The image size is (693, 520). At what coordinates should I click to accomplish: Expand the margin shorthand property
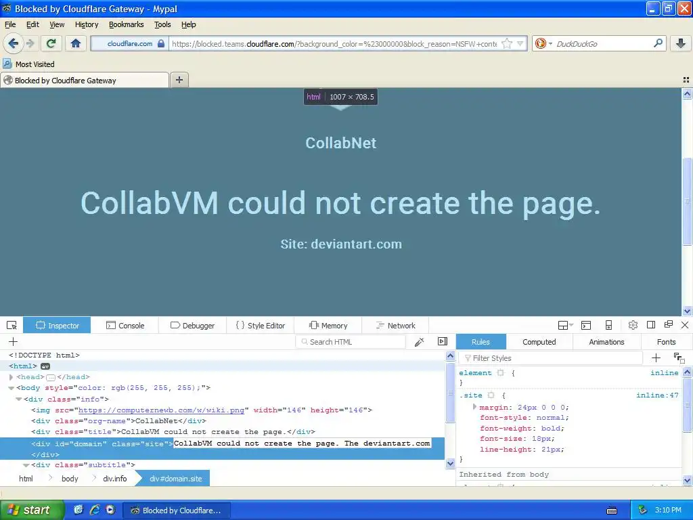(474, 407)
